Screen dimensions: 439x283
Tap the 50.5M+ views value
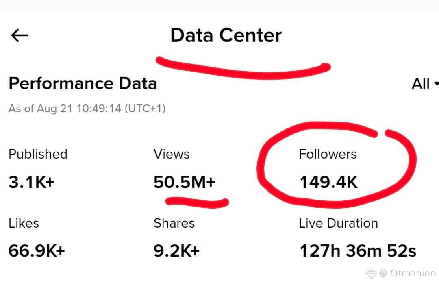point(185,182)
